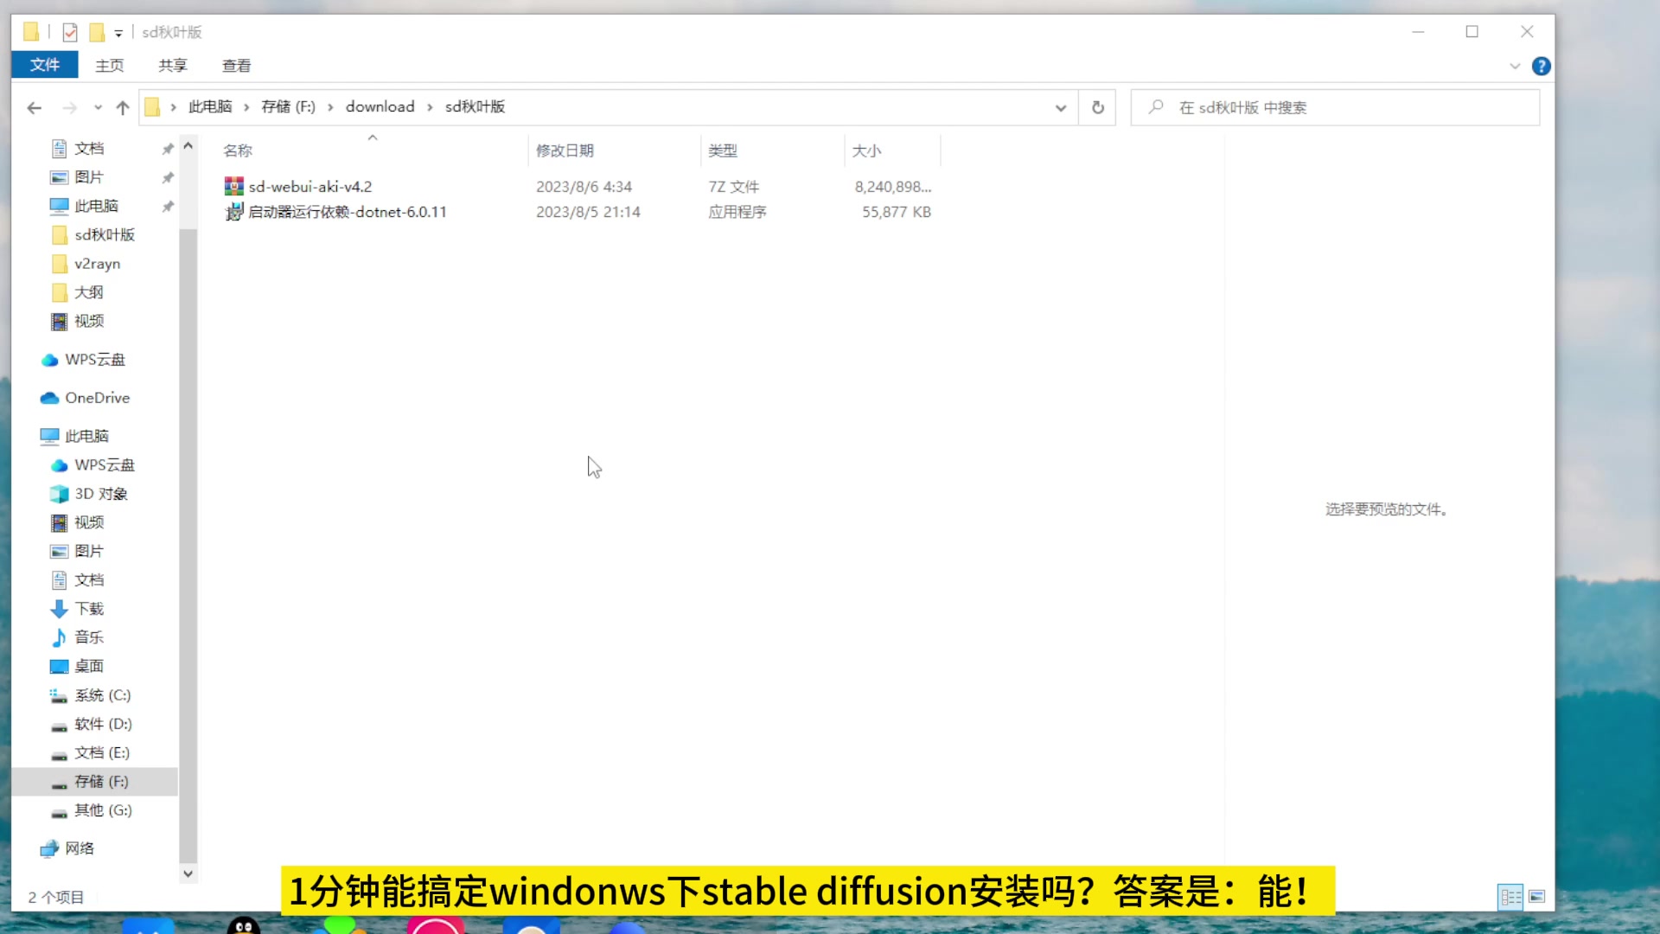Switch to large icons view layout
This screenshot has width=1660, height=934.
pyautogui.click(x=1536, y=897)
